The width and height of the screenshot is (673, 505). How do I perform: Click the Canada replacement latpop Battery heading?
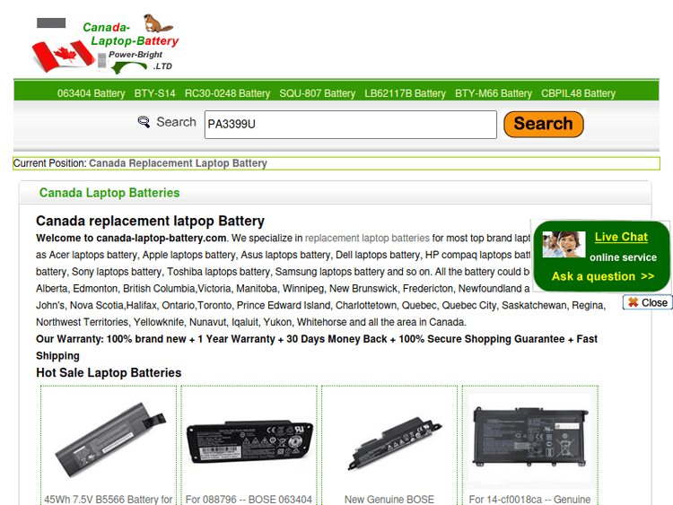150,221
